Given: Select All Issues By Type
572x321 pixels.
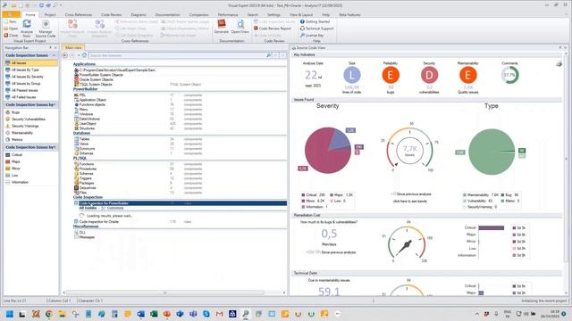Looking at the screenshot, I should [x=25, y=70].
